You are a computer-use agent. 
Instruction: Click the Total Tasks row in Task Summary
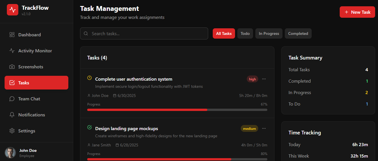328,70
